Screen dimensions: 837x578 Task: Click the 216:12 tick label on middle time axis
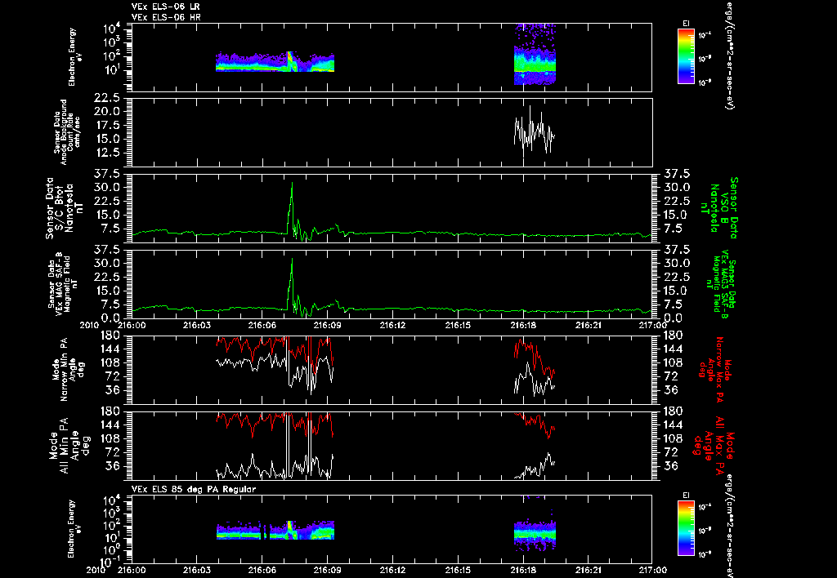coord(393,325)
